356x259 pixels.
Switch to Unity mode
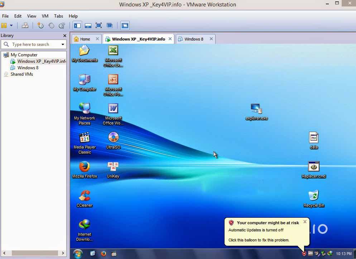point(110,25)
